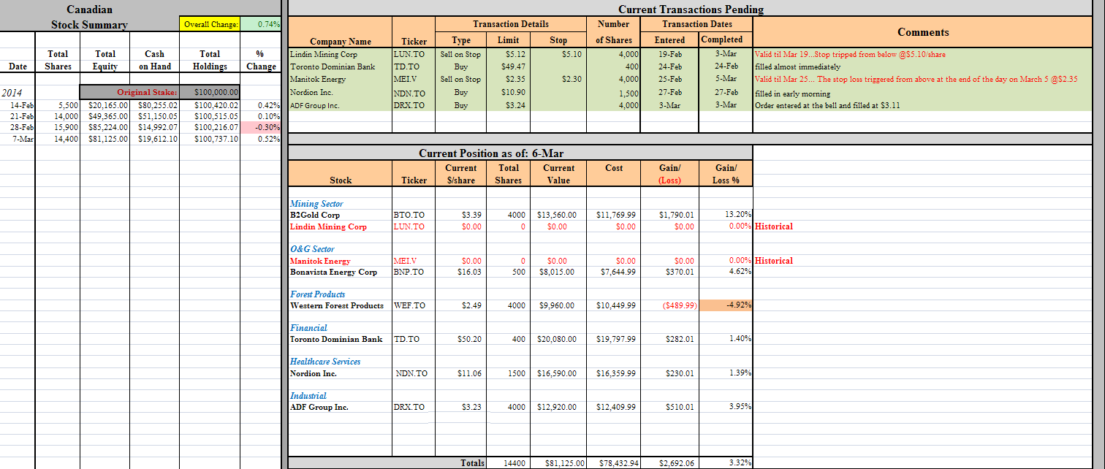Click the BTO.TO ticker cell
Screen dimensions: 1105x469
[x=409, y=215]
